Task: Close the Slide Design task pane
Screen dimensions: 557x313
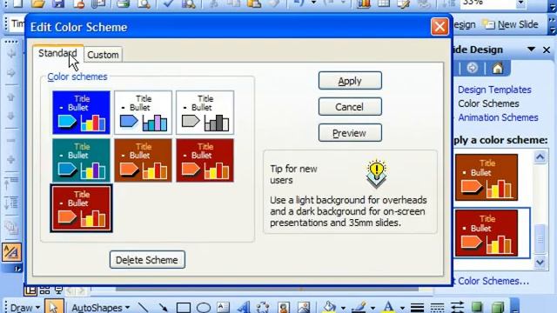Action: 547,50
